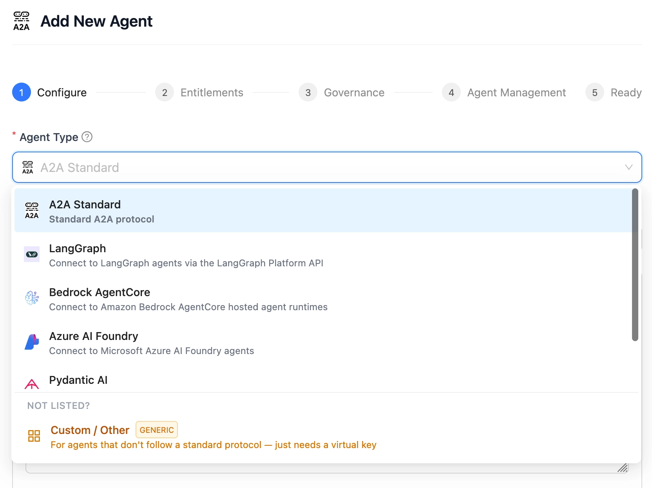Image resolution: width=652 pixels, height=488 pixels.
Task: Collapse the Agent Type dropdown chevron
Action: click(x=629, y=167)
